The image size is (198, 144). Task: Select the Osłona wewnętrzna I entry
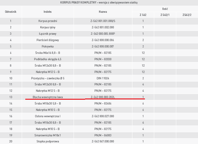pyautogui.click(x=48, y=116)
